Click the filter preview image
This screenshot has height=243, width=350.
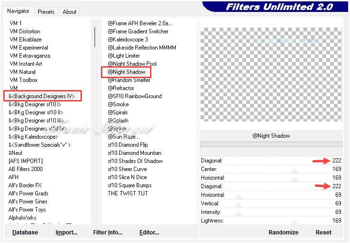[x=271, y=74]
